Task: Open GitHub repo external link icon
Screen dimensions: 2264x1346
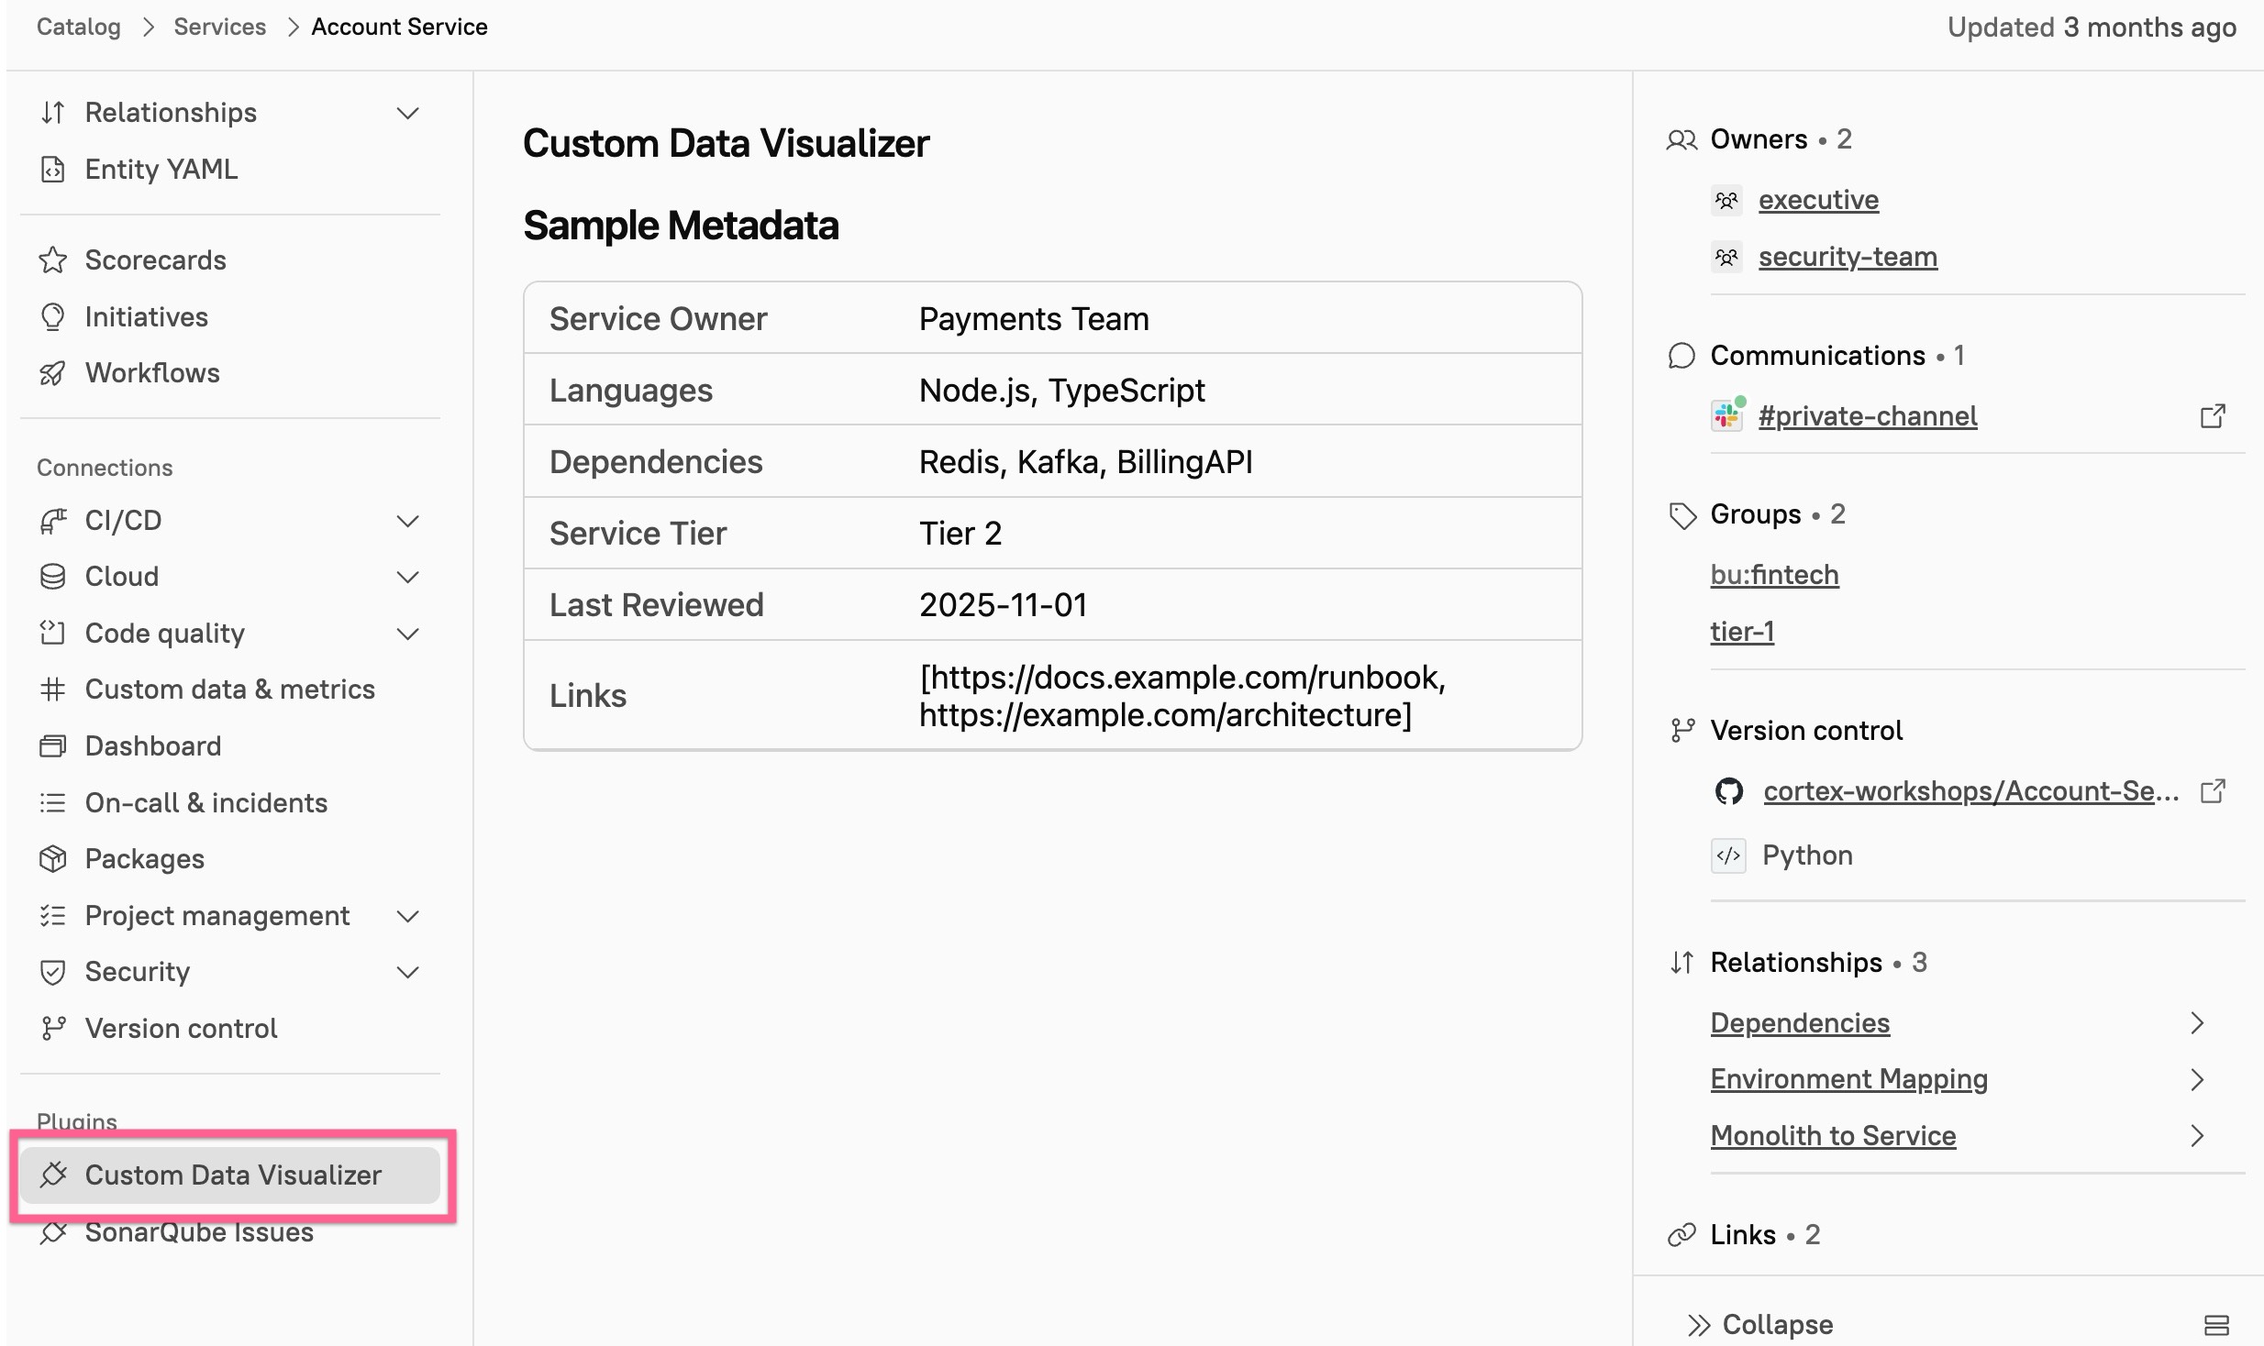Action: (2213, 790)
